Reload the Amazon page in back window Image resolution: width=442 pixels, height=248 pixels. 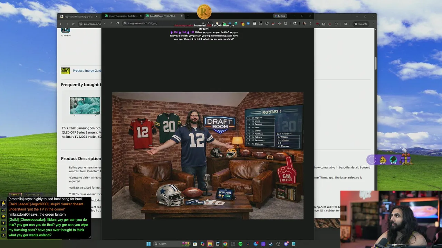pyautogui.click(x=73, y=24)
